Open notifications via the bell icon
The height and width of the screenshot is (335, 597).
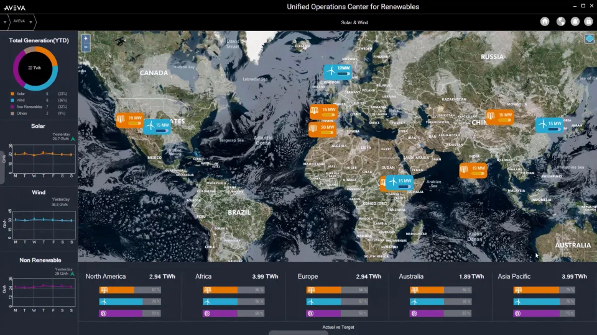(575, 21)
